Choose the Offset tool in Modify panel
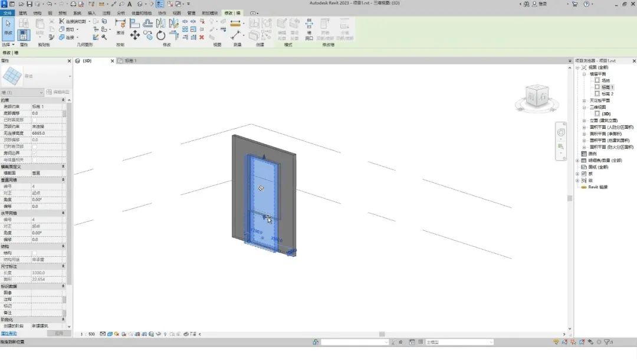637x359 pixels. click(148, 23)
